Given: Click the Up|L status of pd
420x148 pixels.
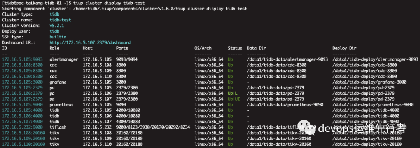Looking at the screenshot, I should [233, 93].
